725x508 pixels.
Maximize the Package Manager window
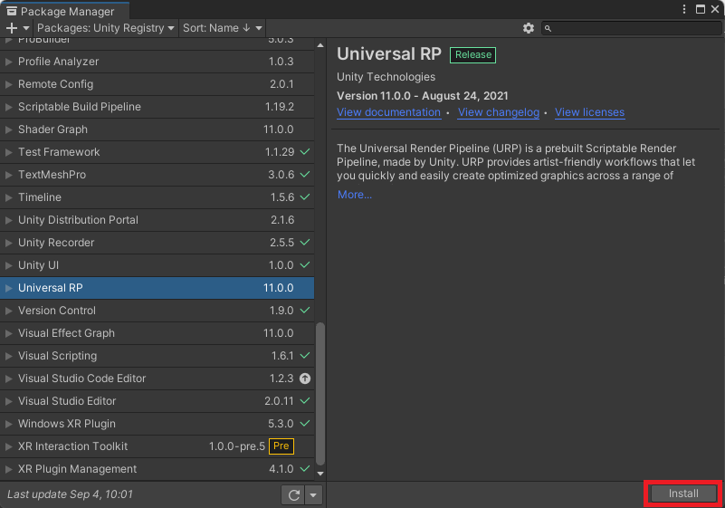click(x=701, y=9)
